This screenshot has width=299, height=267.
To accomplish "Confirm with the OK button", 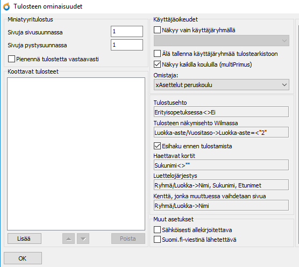I will [23, 258].
